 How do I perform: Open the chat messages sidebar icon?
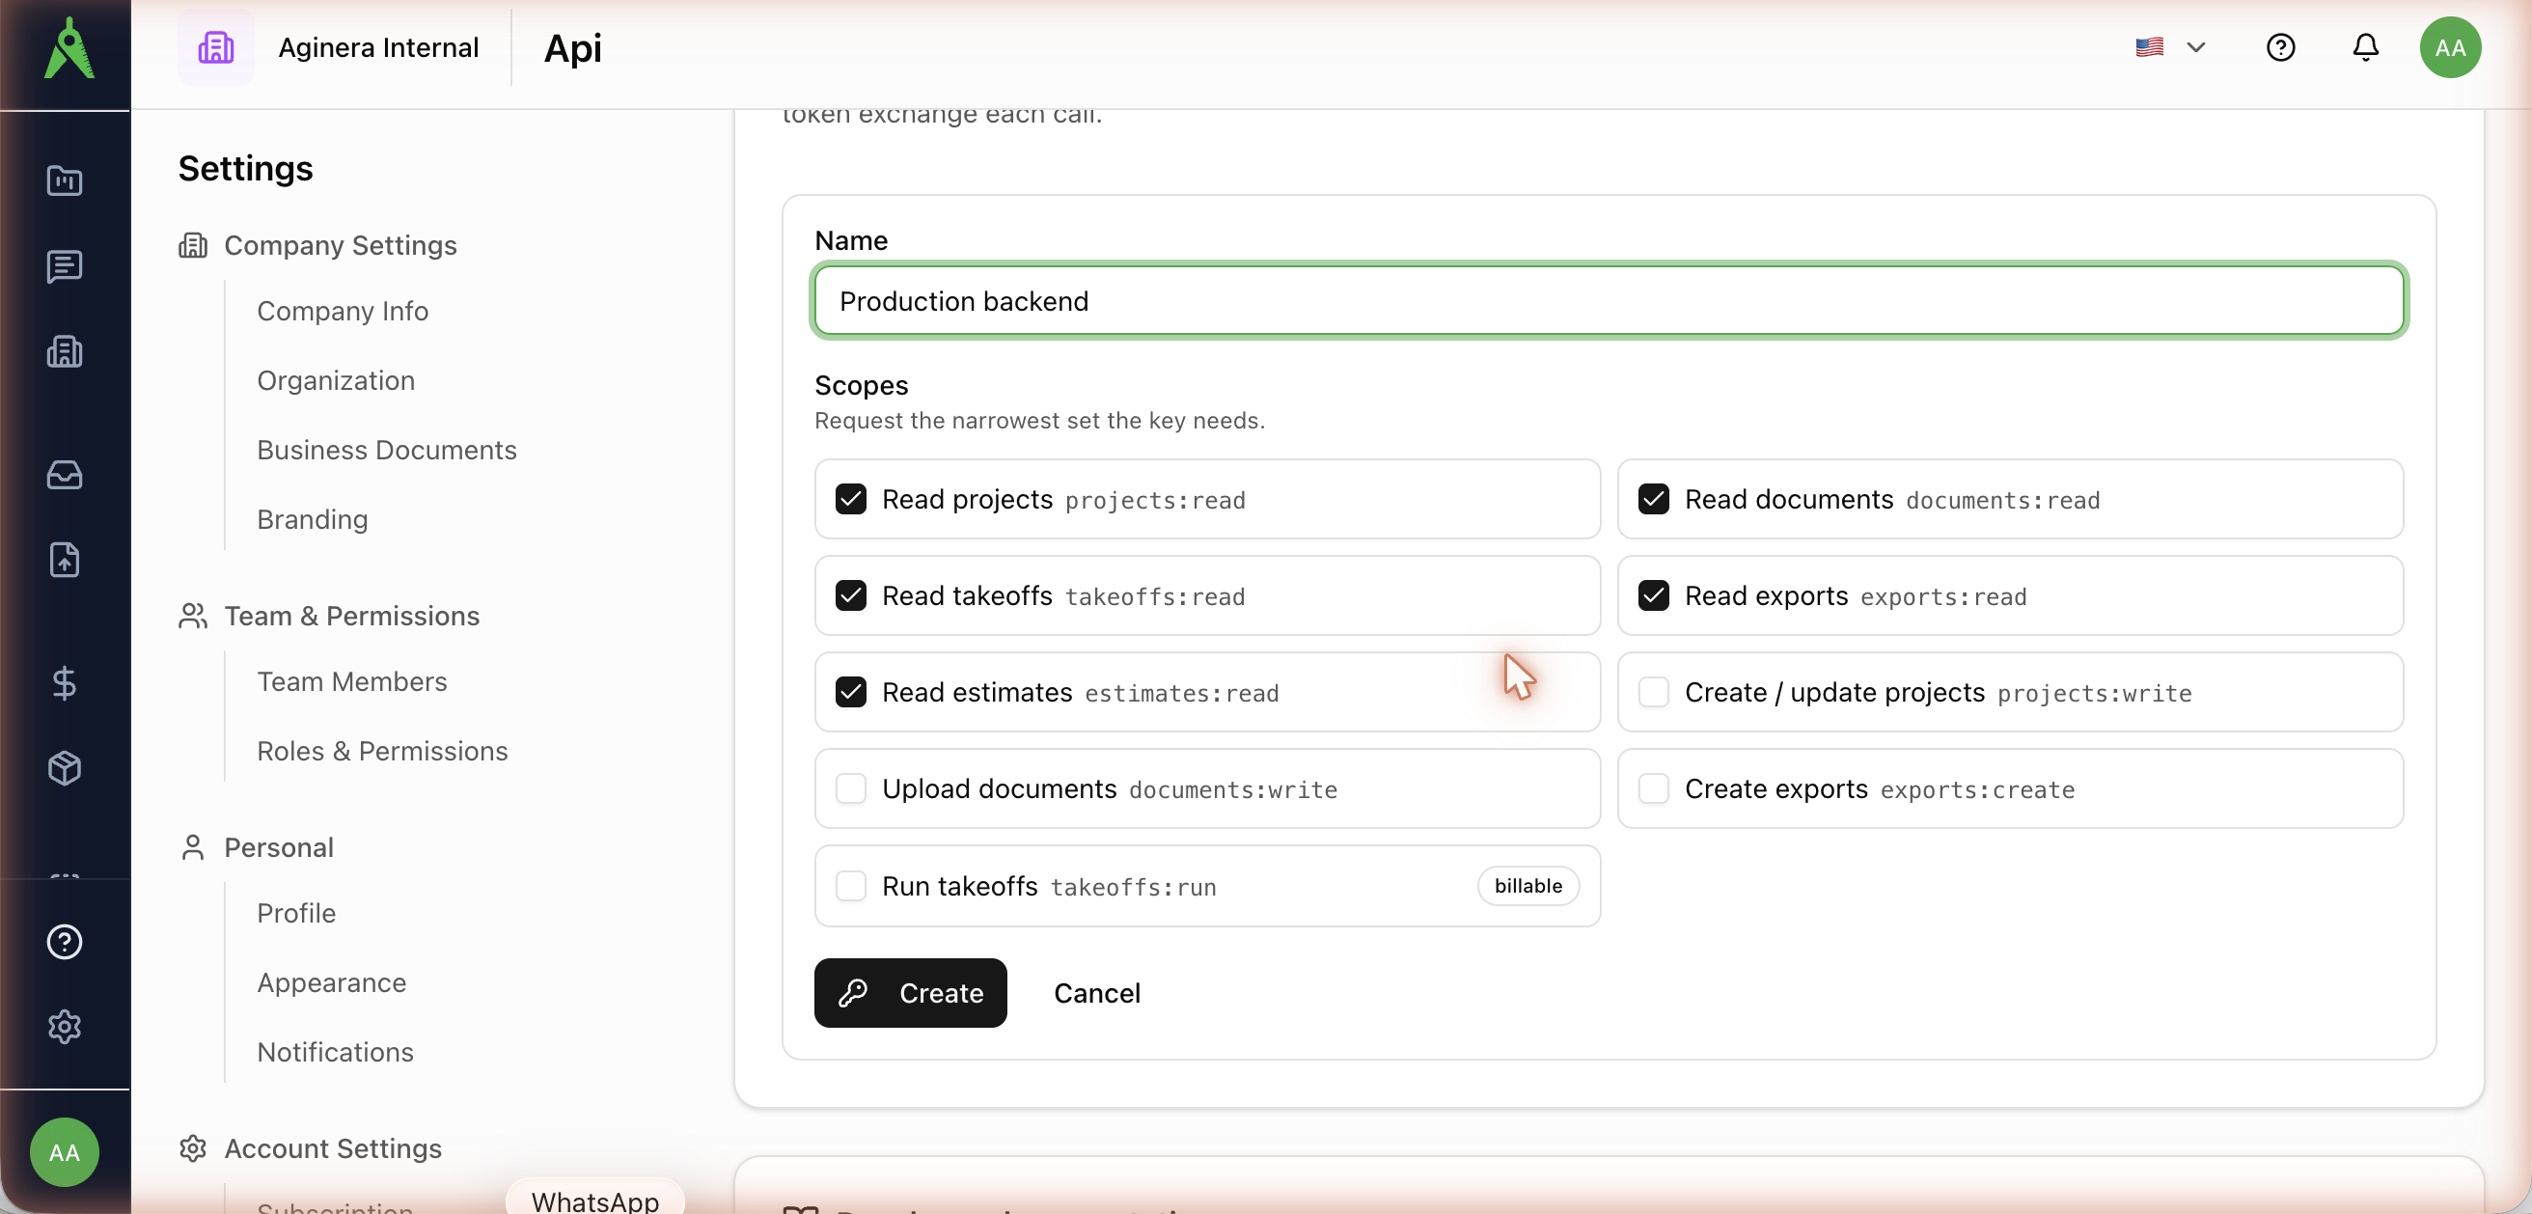click(x=65, y=266)
